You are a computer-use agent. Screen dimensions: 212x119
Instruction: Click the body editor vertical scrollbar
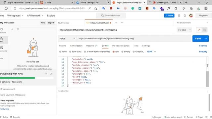(x=207, y=79)
